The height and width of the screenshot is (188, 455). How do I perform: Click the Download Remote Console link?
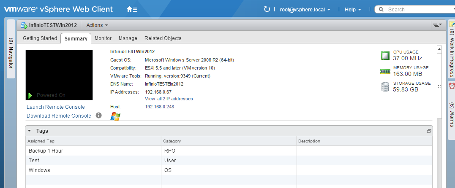click(x=59, y=115)
